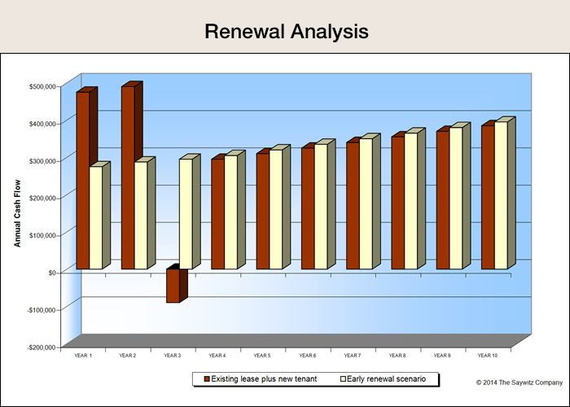Click the YEAR 1 axis label
Screen dimensions: 570x407
pyautogui.click(x=83, y=356)
